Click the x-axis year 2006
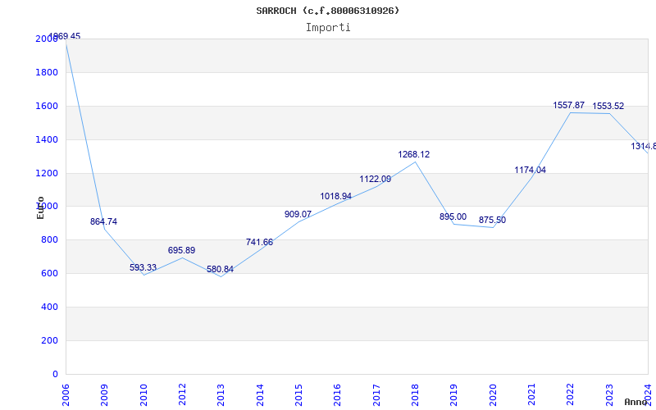The image size is (656, 410). pos(66,394)
